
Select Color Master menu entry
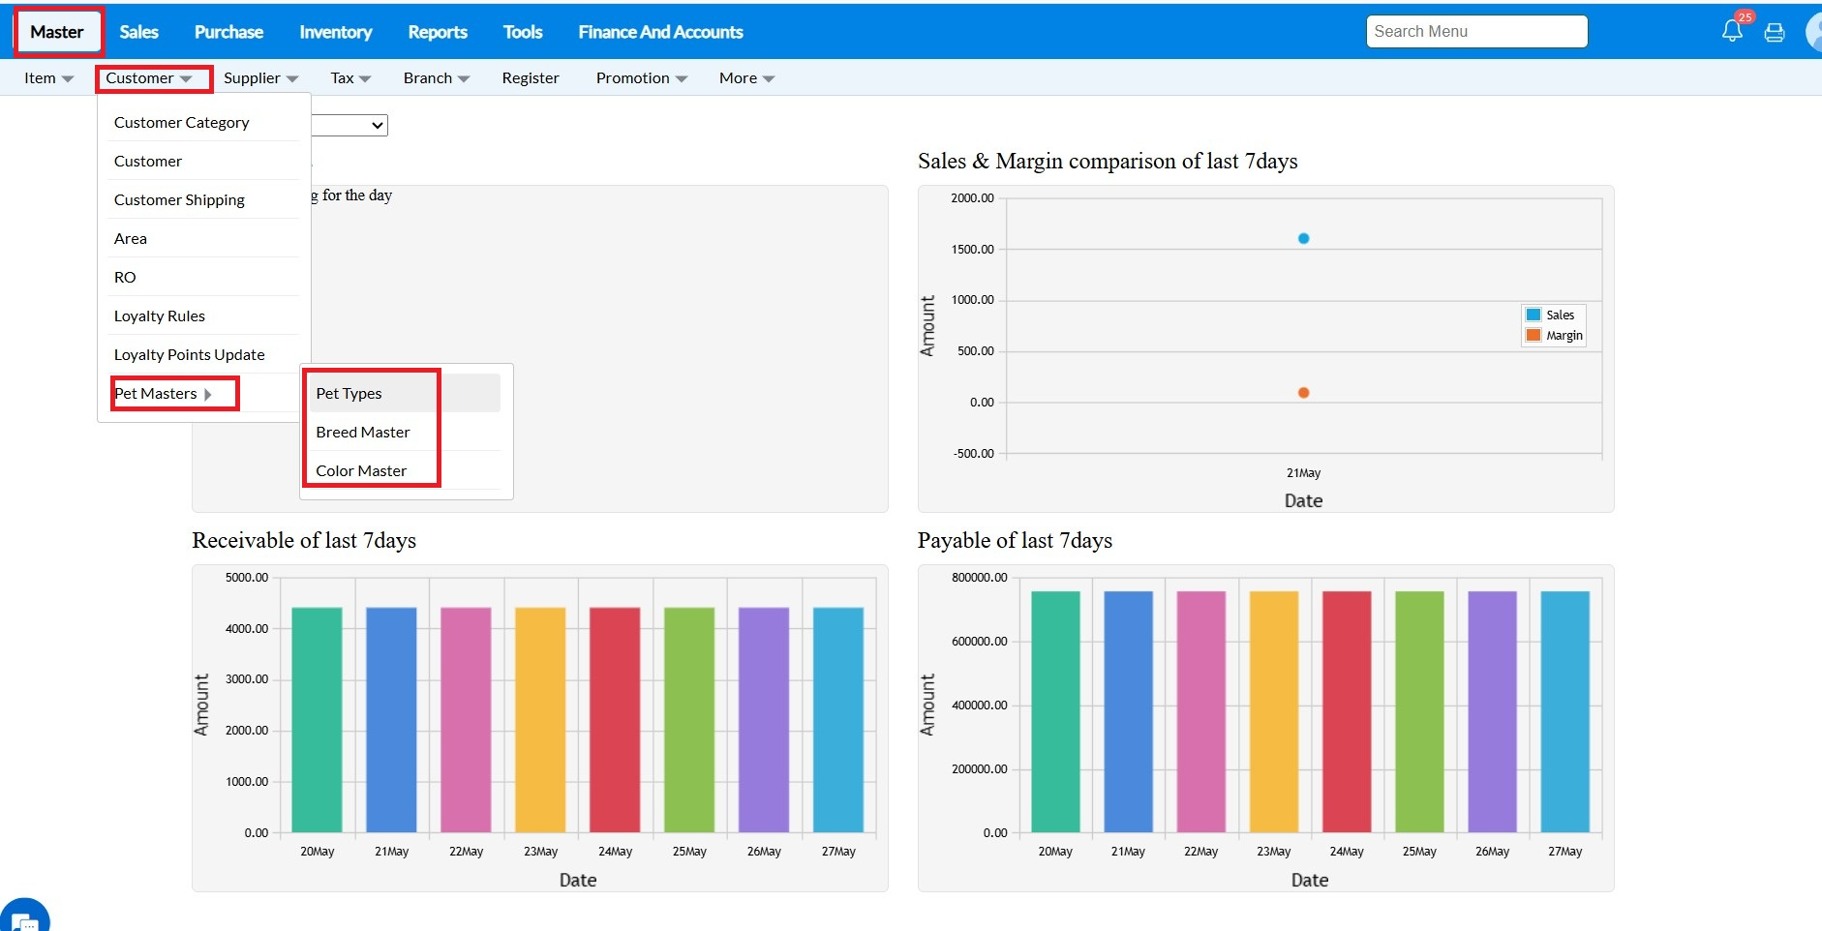tap(361, 471)
